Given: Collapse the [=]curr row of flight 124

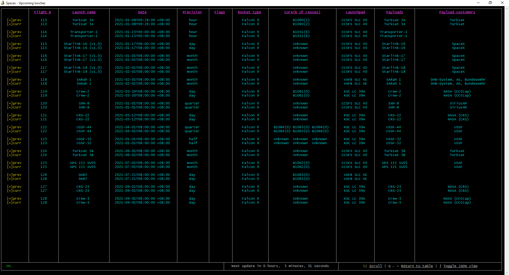Looking at the screenshot, I should 14,155.
